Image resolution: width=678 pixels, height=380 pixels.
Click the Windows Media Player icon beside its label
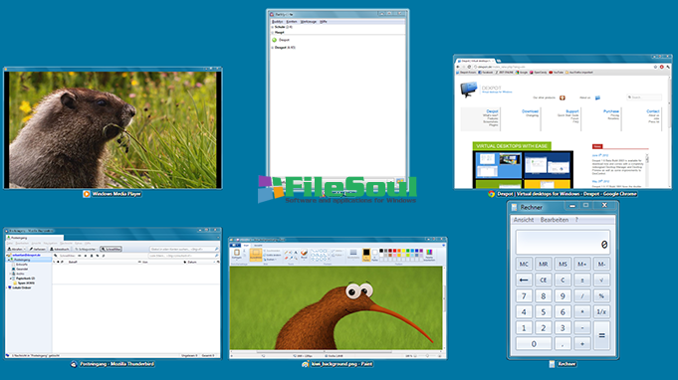click(x=87, y=194)
